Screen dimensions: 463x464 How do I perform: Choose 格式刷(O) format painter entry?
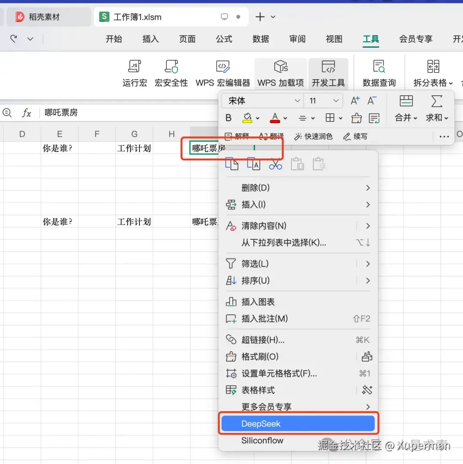point(298,357)
